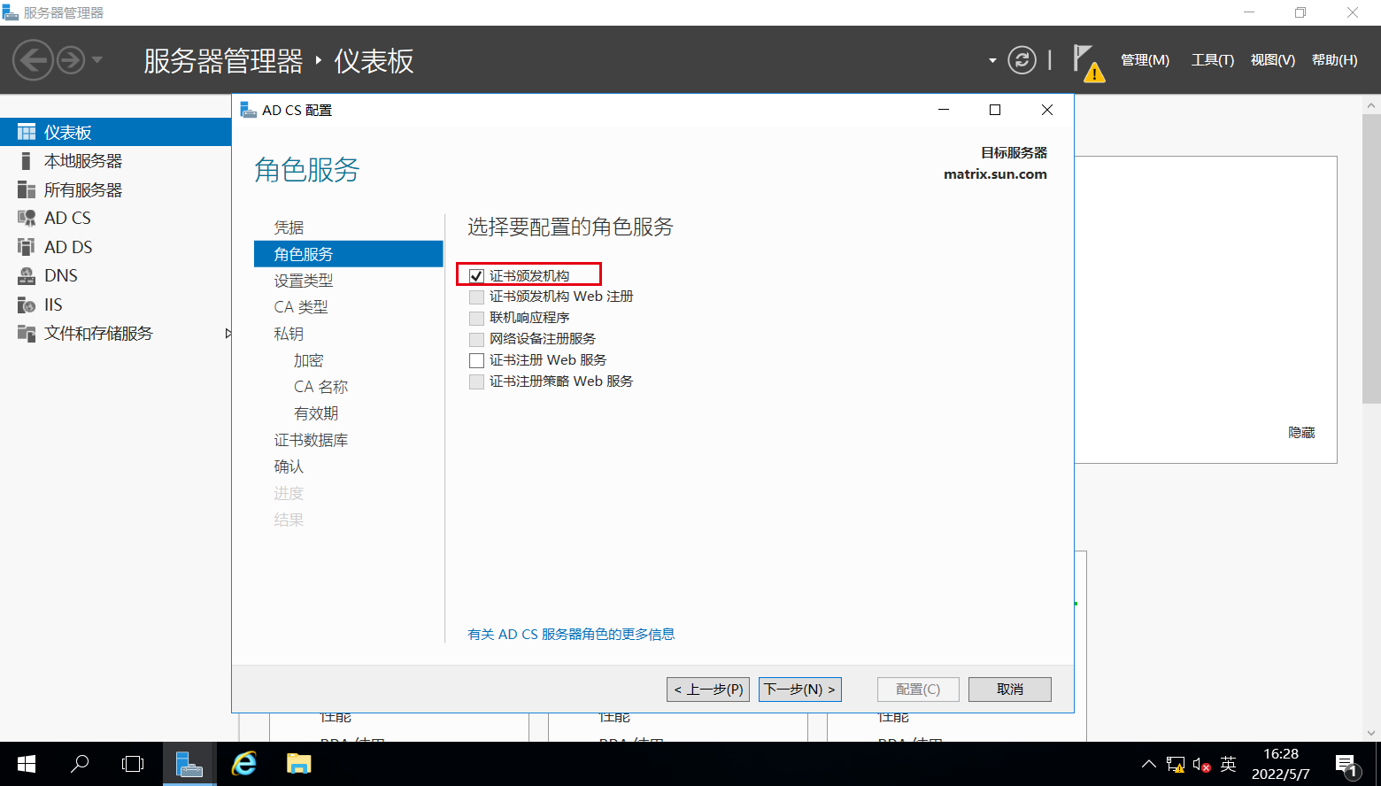Open the action center notification icon

coord(1347,765)
